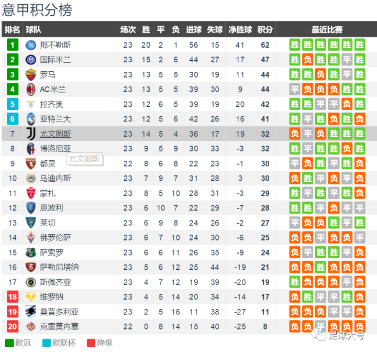Open the 那不勒斯 team name
Screen dimensions: 377x352
pos(56,45)
